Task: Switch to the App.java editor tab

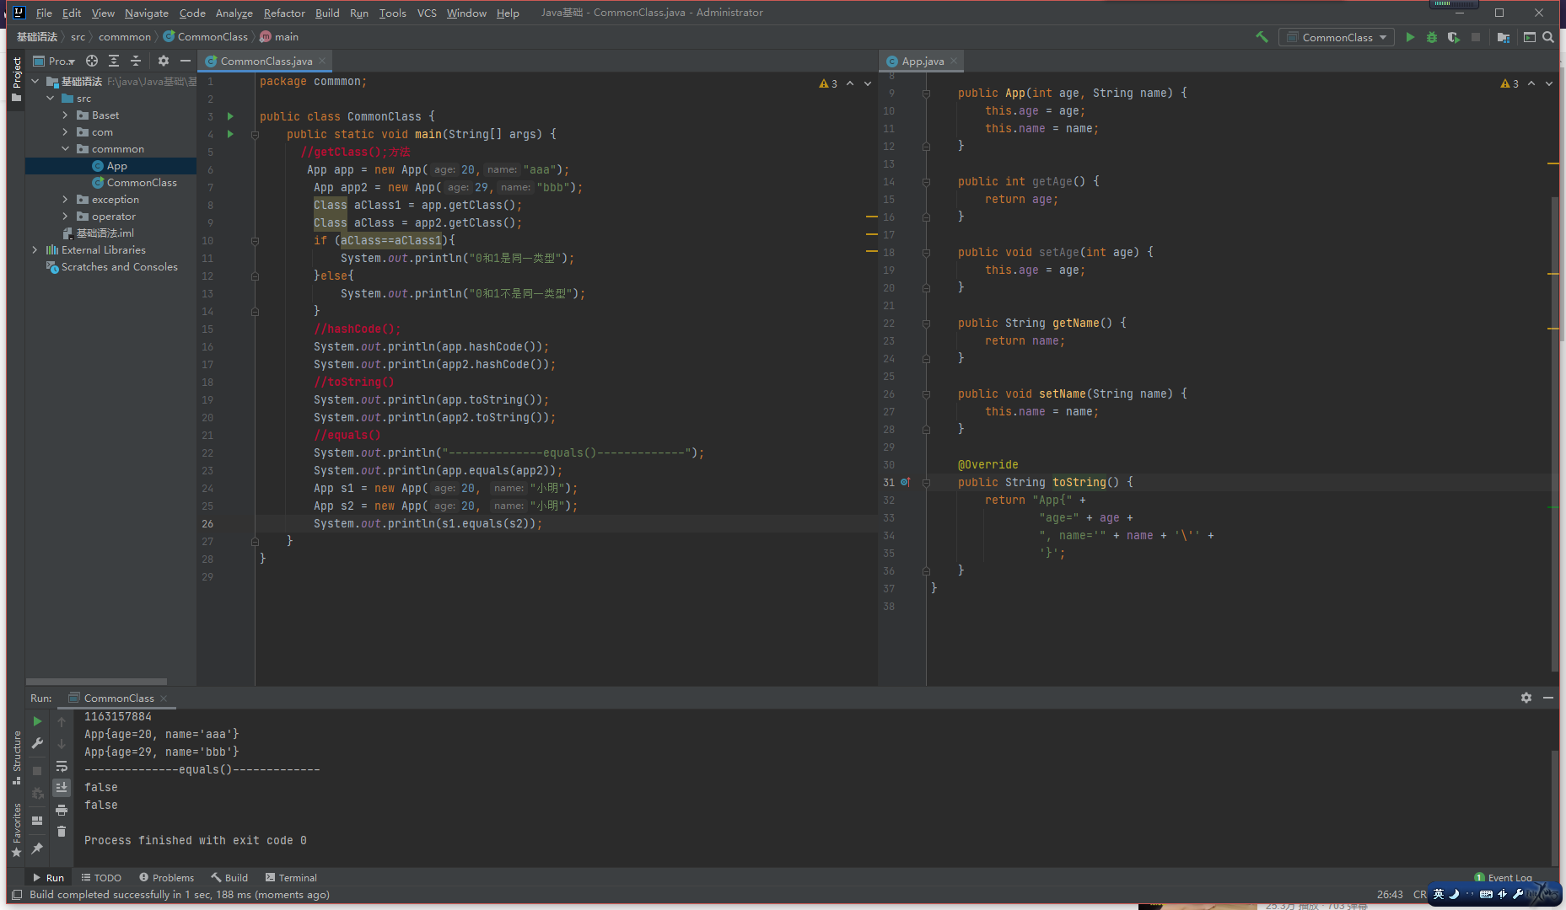Action: [922, 61]
